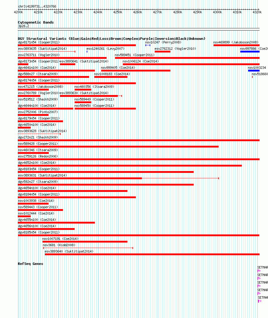Click nsv1003938 (Coe2014) label
The height and width of the screenshot is (318, 268).
[36, 201]
